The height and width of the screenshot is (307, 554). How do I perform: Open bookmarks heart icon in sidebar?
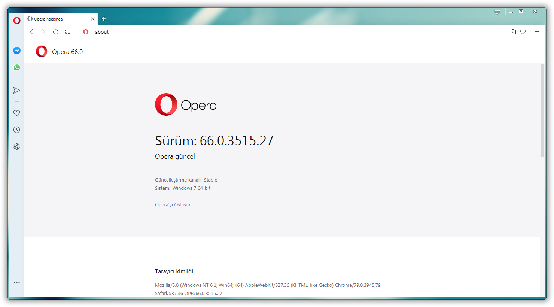[x=17, y=113]
